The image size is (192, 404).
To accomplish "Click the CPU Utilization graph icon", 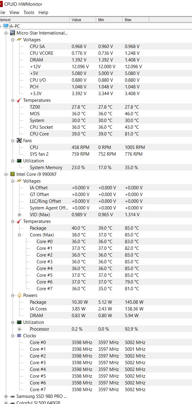I will pos(19,322).
